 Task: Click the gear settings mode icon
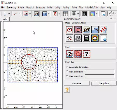pyautogui.click(x=78, y=38)
